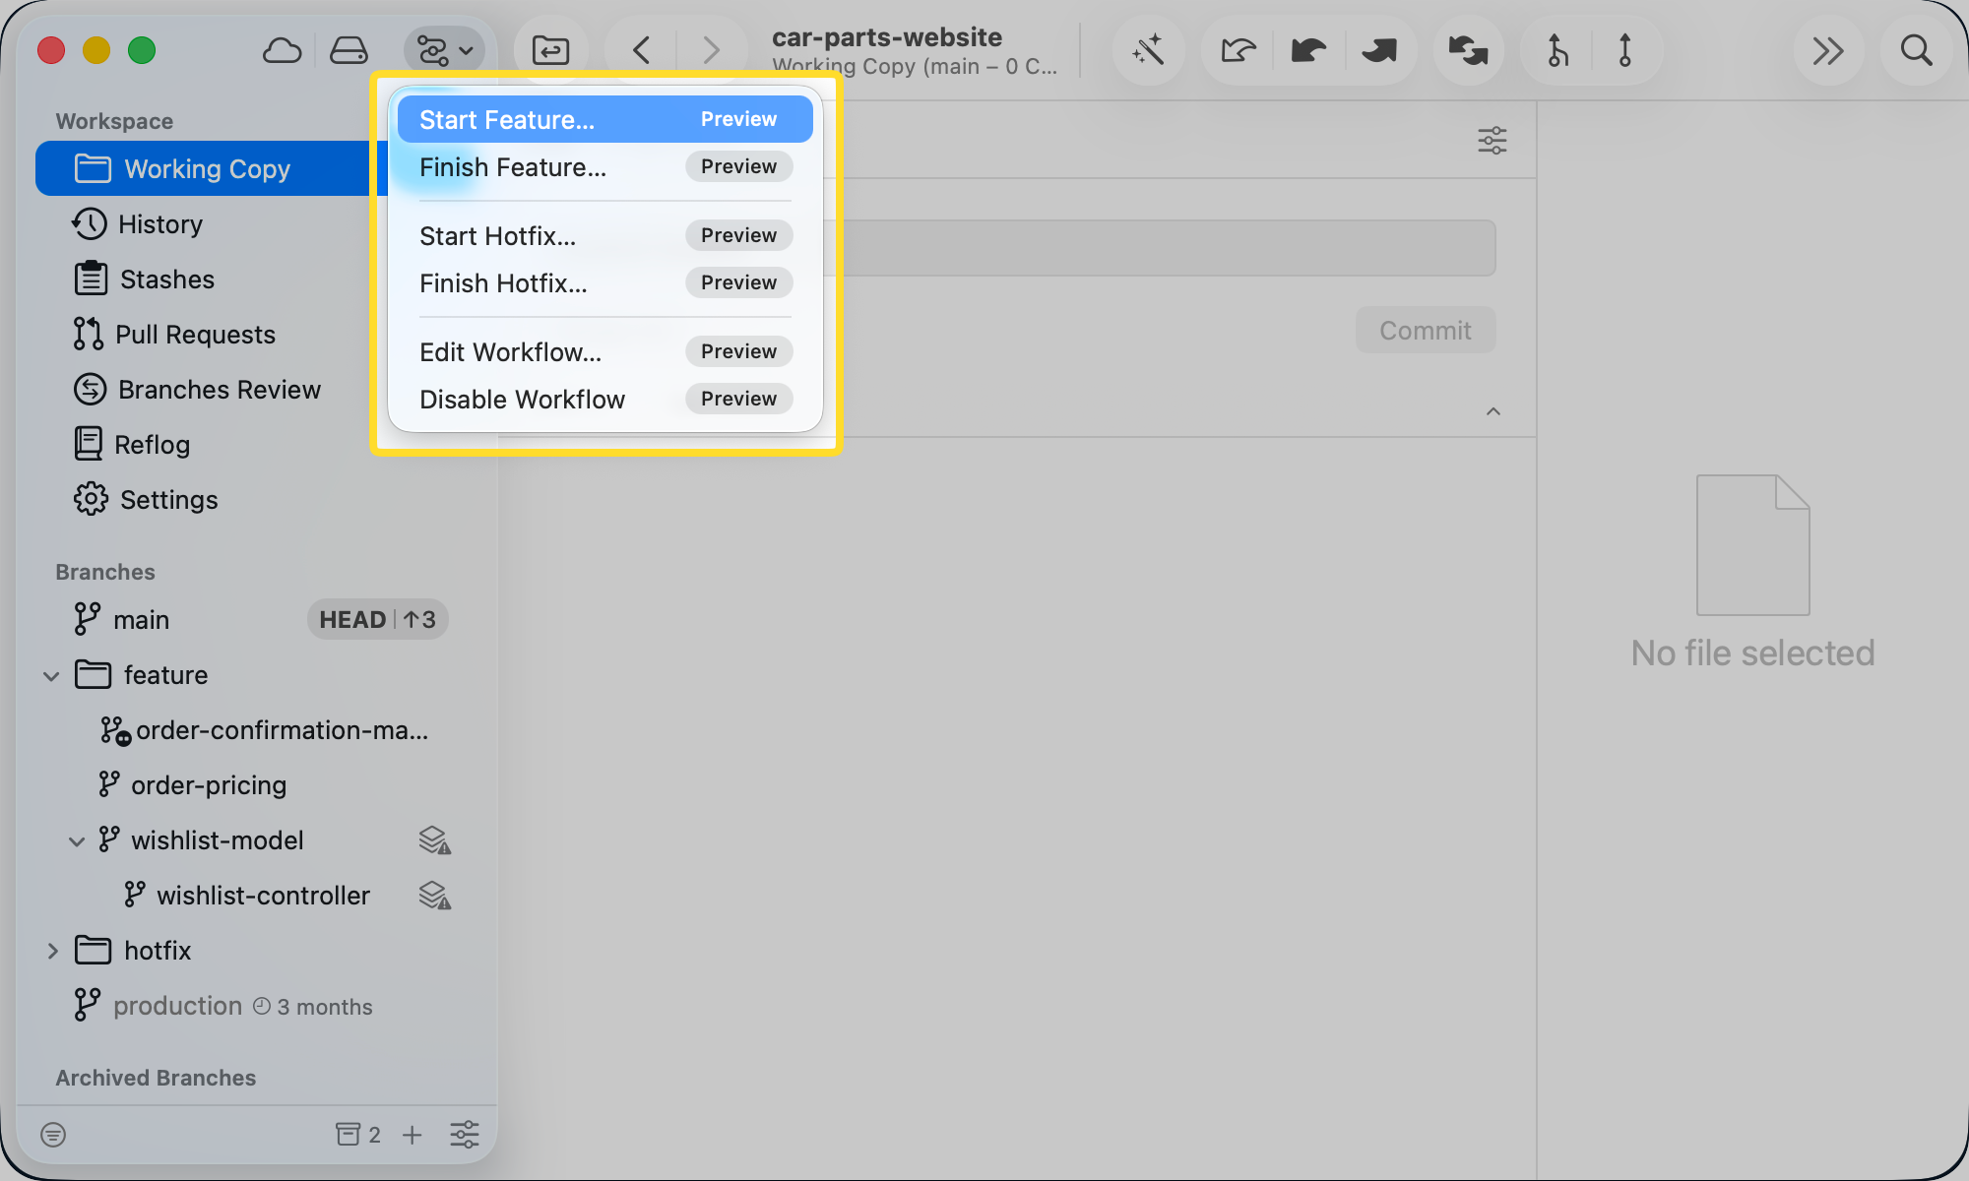Click the Push toolbar icon
This screenshot has width=1969, height=1181.
tap(1379, 50)
